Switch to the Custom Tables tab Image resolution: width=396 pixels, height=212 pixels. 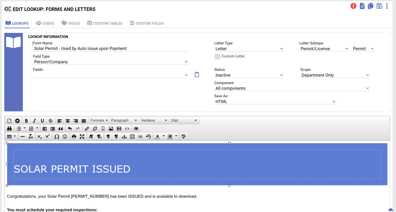tap(105, 23)
